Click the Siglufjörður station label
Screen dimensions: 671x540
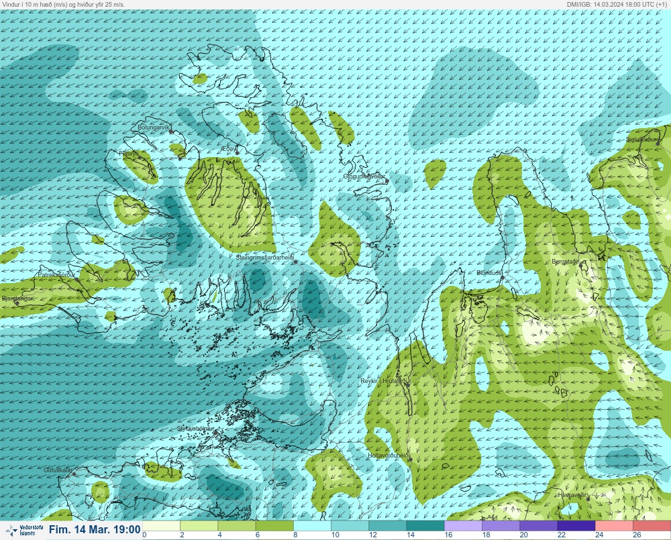click(643, 140)
